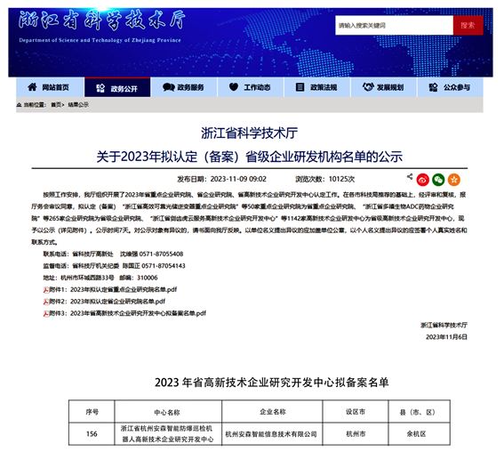The width and height of the screenshot is (504, 468).
Task: Click the 企业名称 column header
Action: pyautogui.click(x=273, y=412)
